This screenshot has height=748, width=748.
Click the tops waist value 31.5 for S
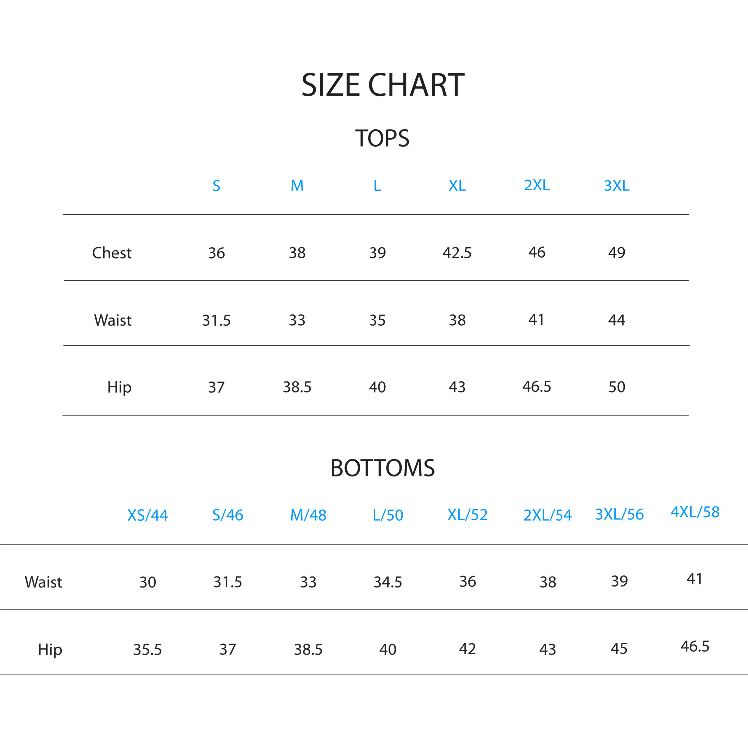tap(216, 320)
